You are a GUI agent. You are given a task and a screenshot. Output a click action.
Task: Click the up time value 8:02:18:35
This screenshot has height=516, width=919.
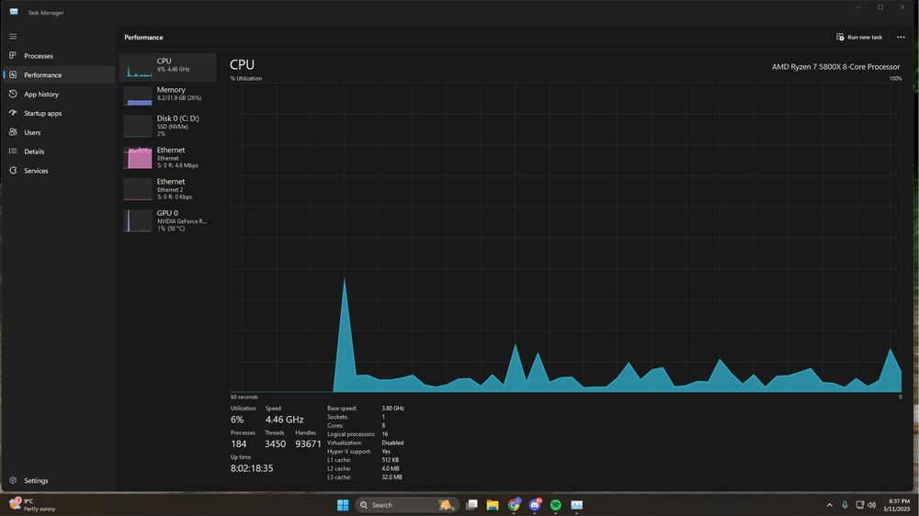(x=252, y=468)
